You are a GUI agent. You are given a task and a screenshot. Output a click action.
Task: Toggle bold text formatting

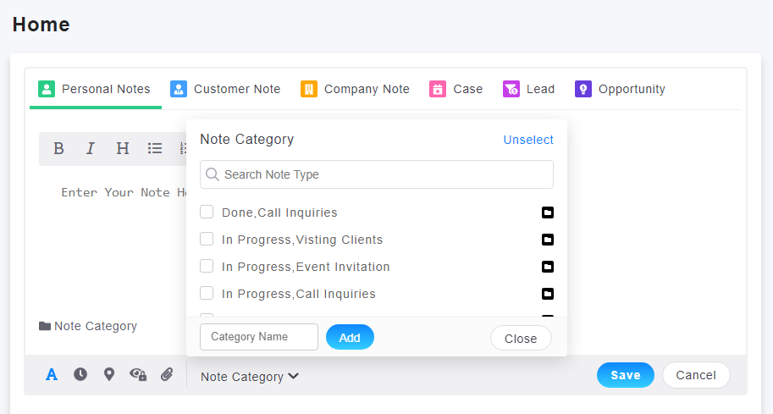[58, 148]
